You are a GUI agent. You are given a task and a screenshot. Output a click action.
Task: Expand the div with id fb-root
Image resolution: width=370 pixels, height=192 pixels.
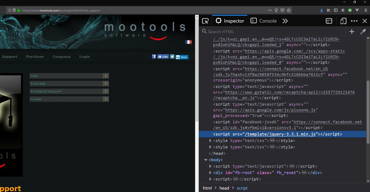click(x=210, y=173)
